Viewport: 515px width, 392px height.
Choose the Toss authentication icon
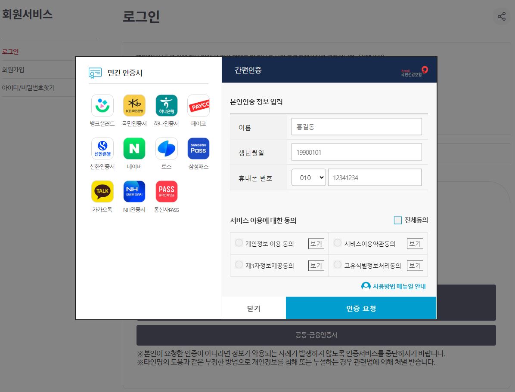point(166,148)
